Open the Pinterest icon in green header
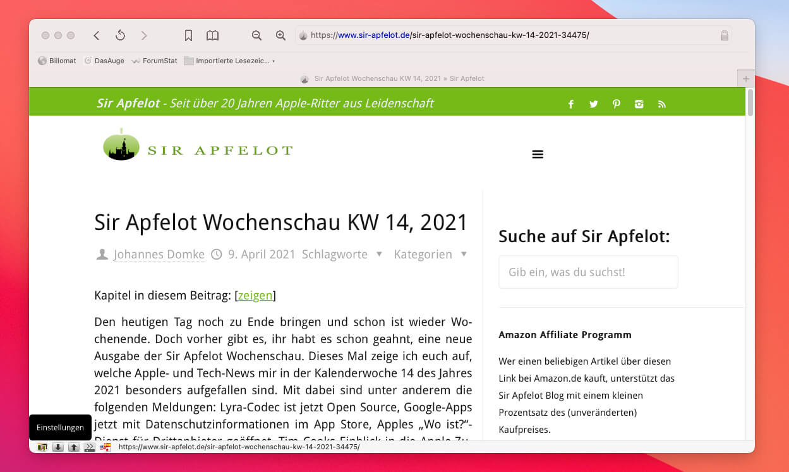 pos(616,104)
